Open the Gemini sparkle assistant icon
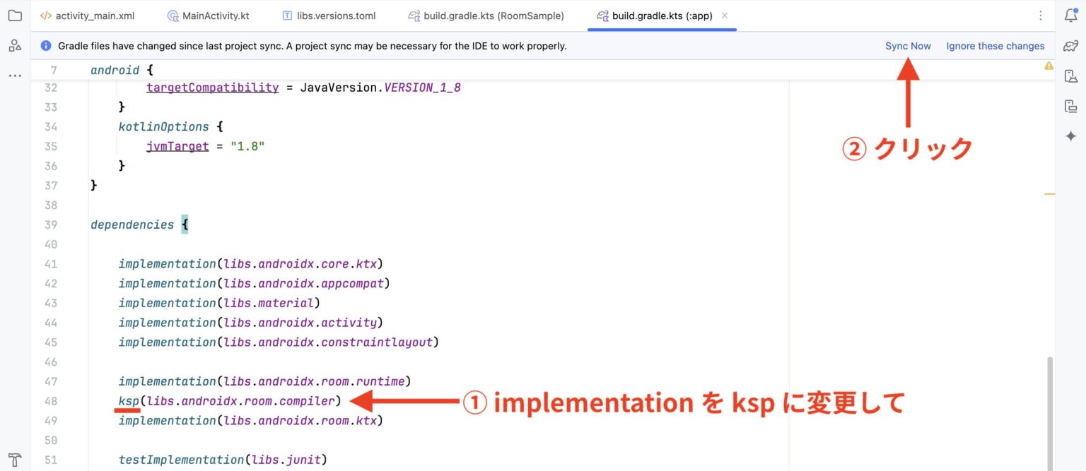 pos(1070,136)
